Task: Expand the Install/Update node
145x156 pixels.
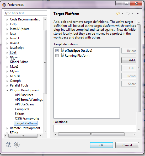Action: 7,29
